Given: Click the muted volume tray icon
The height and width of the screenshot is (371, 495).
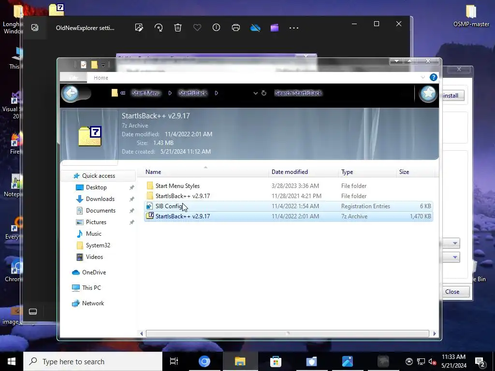Looking at the screenshot, I should click(432, 361).
